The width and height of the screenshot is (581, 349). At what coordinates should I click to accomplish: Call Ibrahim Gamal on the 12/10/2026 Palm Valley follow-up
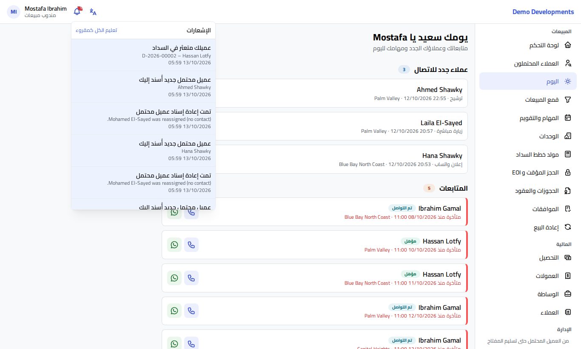[191, 311]
